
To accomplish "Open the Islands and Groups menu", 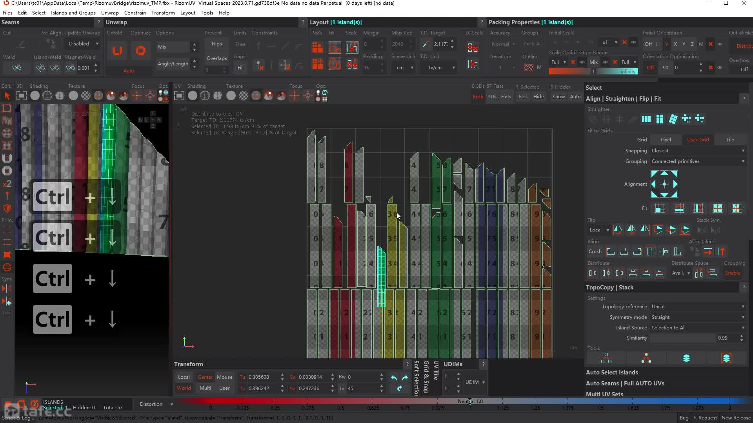I will coord(73,13).
